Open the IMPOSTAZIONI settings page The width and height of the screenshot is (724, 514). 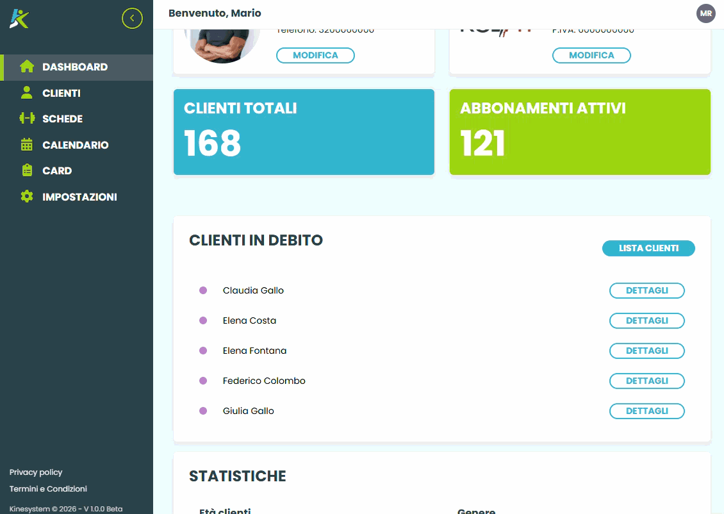coord(77,197)
